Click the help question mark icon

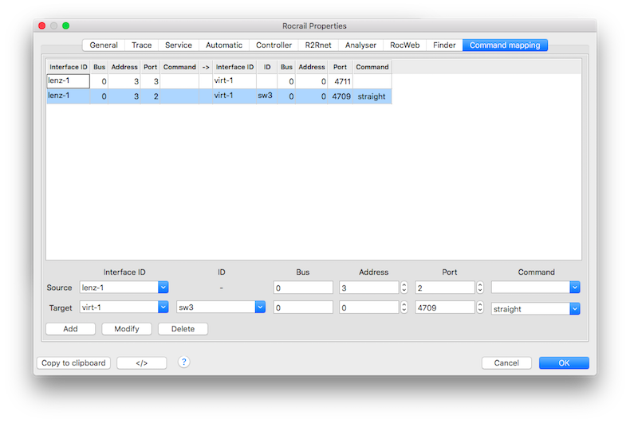coord(183,362)
